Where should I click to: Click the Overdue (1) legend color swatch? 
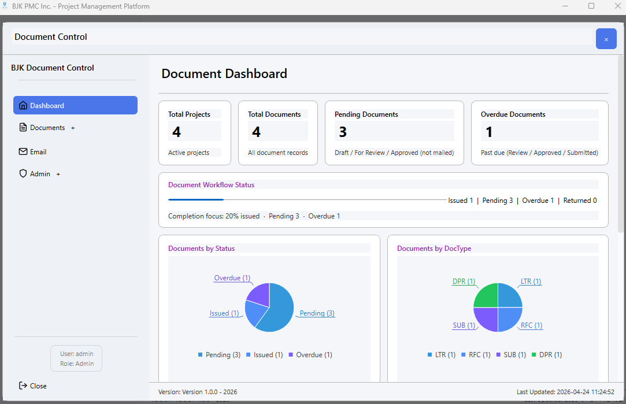291,354
